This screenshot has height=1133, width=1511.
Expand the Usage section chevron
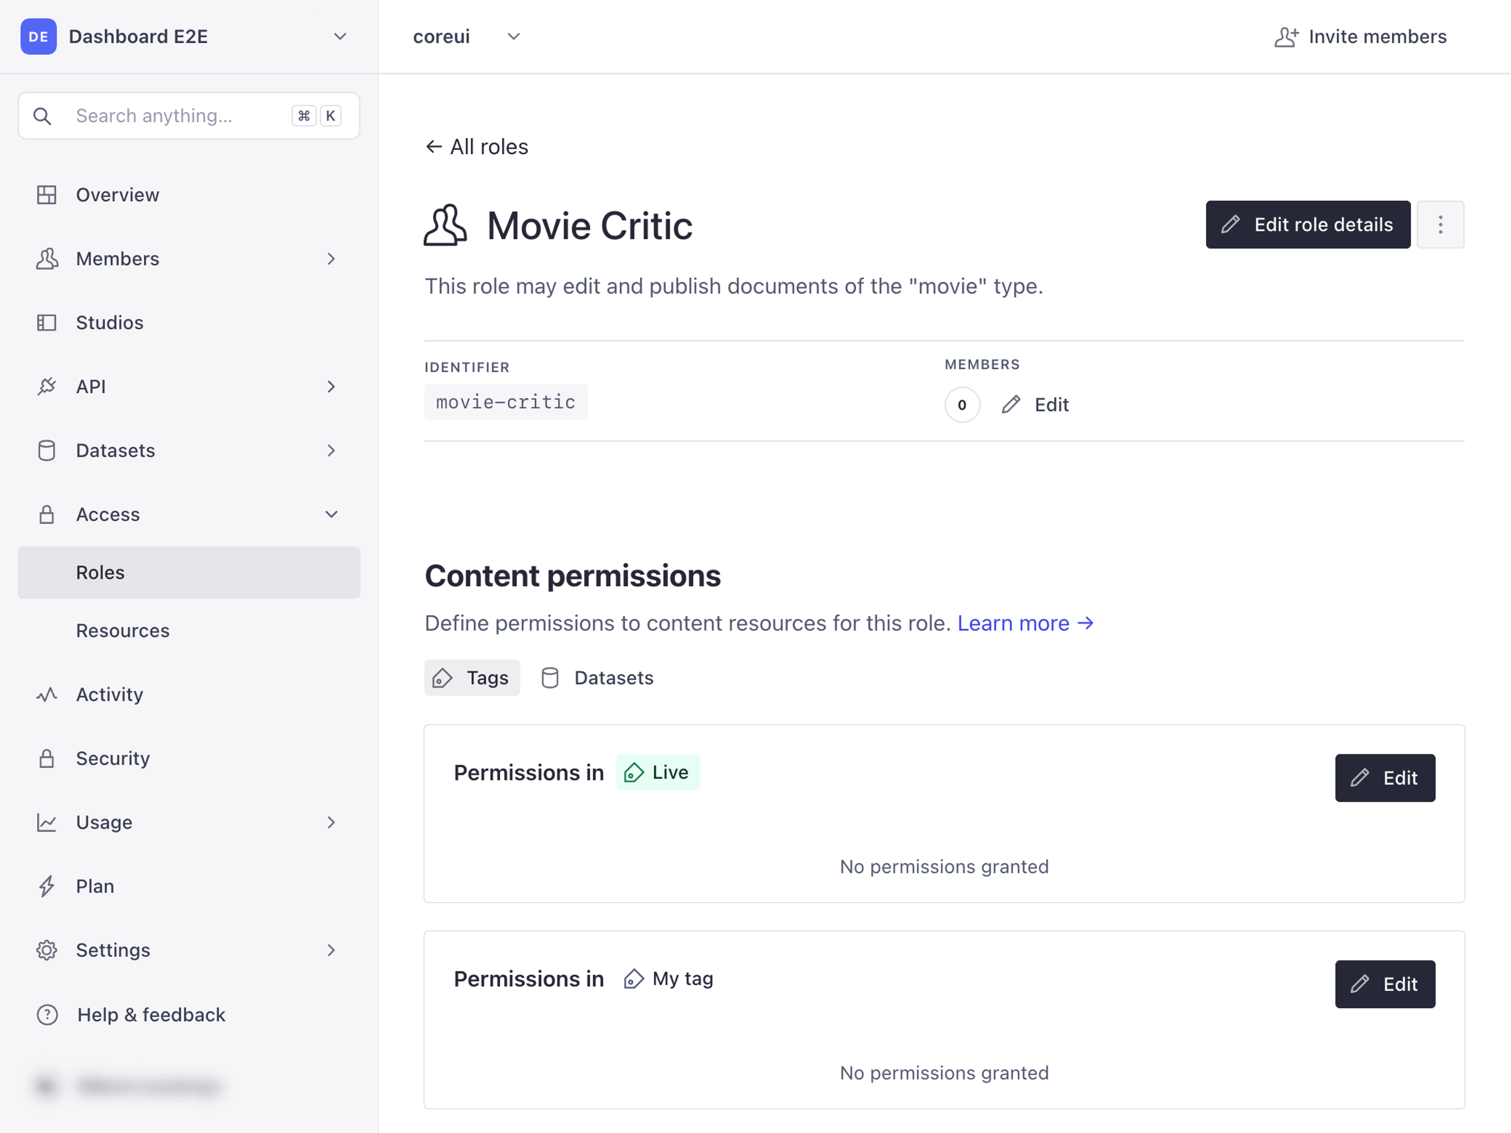click(331, 822)
